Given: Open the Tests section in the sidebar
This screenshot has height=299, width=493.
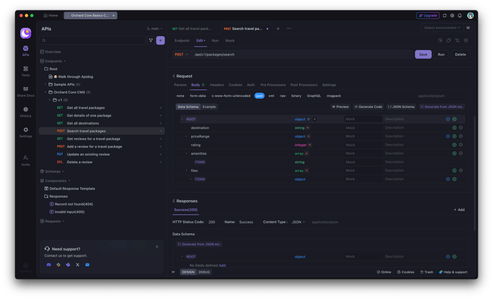Looking at the screenshot, I should (26, 71).
